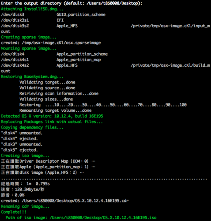Click '"disk4" ejected.' line
Viewport: 211px width, 221px height.
(19, 139)
